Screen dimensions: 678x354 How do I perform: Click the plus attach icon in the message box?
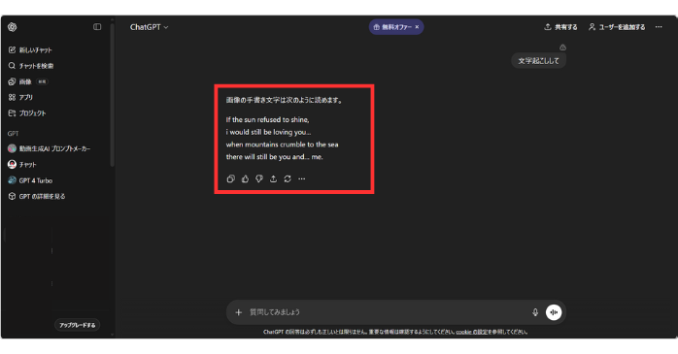[238, 312]
